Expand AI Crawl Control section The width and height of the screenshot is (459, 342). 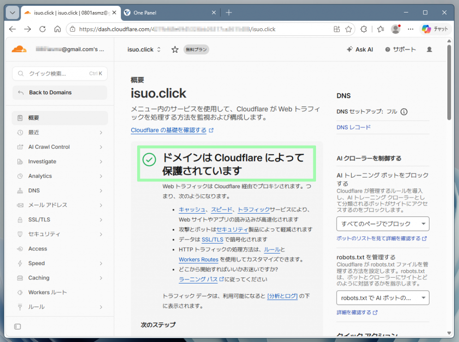click(x=60, y=147)
